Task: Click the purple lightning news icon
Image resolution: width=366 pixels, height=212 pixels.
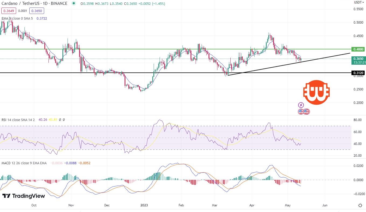Action: 301,105
